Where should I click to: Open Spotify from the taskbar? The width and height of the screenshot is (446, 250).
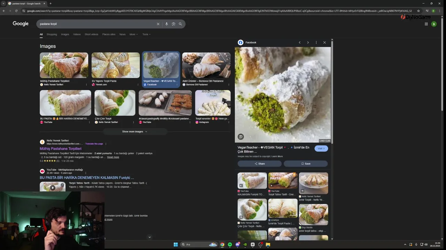[x=230, y=244]
